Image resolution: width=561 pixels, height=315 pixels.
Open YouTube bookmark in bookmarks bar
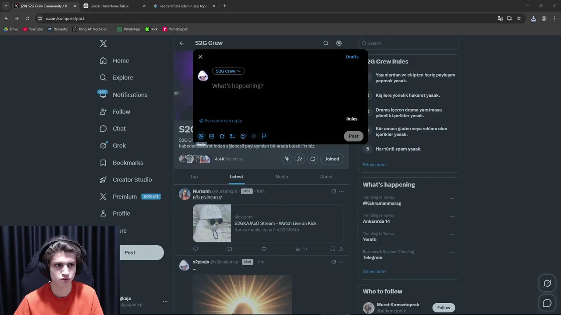tap(33, 29)
